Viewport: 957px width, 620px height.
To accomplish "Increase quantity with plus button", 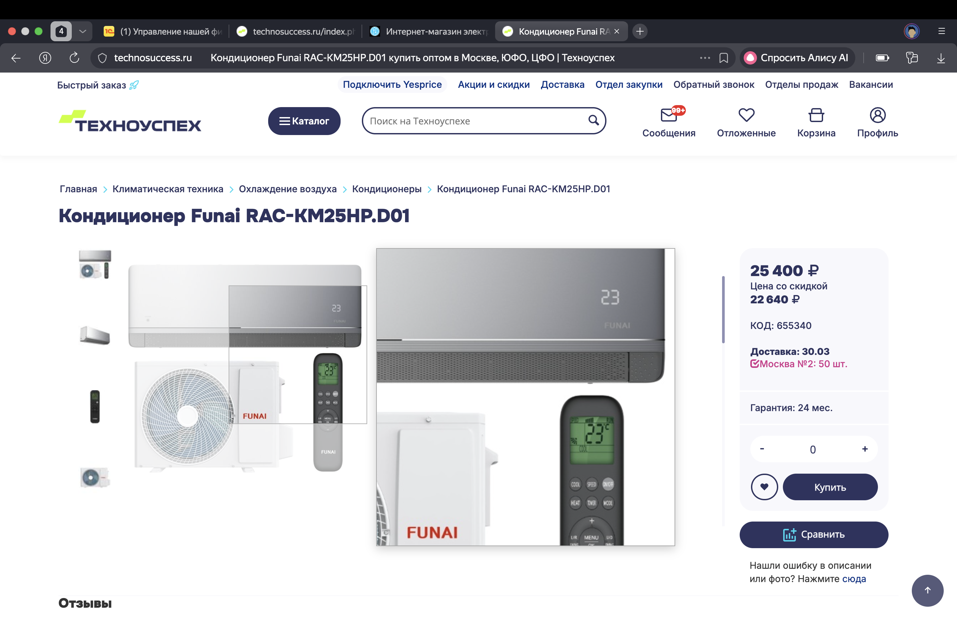I will (865, 449).
